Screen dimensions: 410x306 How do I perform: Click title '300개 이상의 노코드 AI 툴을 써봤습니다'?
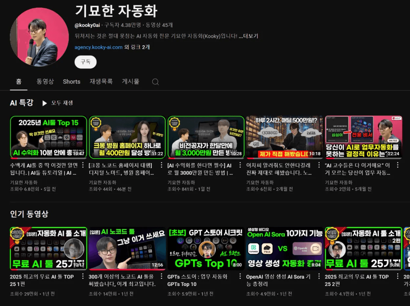point(122,280)
